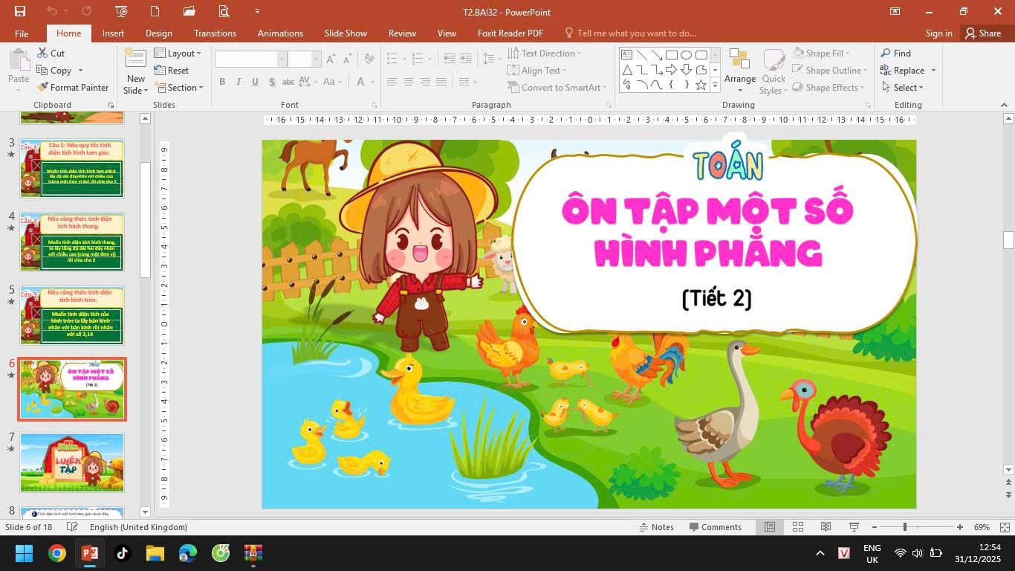Start Slide Show from status bar icon
The height and width of the screenshot is (571, 1015).
(854, 527)
